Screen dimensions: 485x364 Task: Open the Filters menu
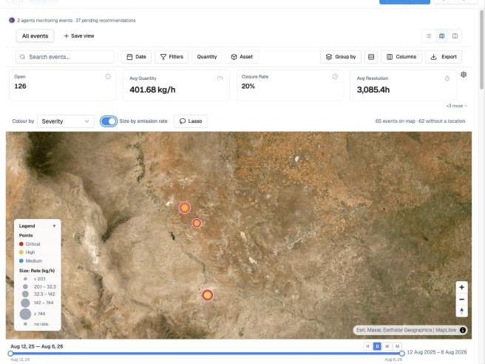point(172,57)
